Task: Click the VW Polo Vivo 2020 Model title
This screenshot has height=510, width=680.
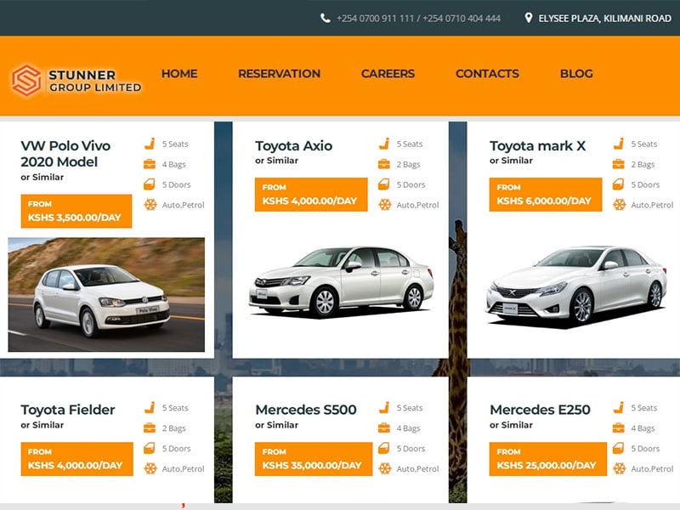Action: coord(65,154)
